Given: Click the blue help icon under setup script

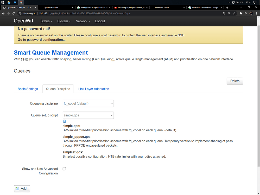Looking at the screenshot, I should [x=65, y=121].
